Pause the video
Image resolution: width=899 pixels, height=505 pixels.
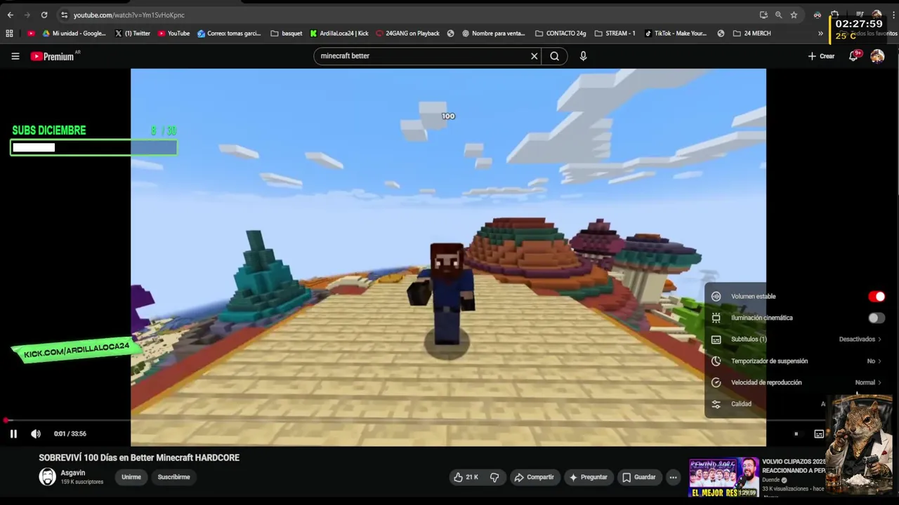pos(13,433)
